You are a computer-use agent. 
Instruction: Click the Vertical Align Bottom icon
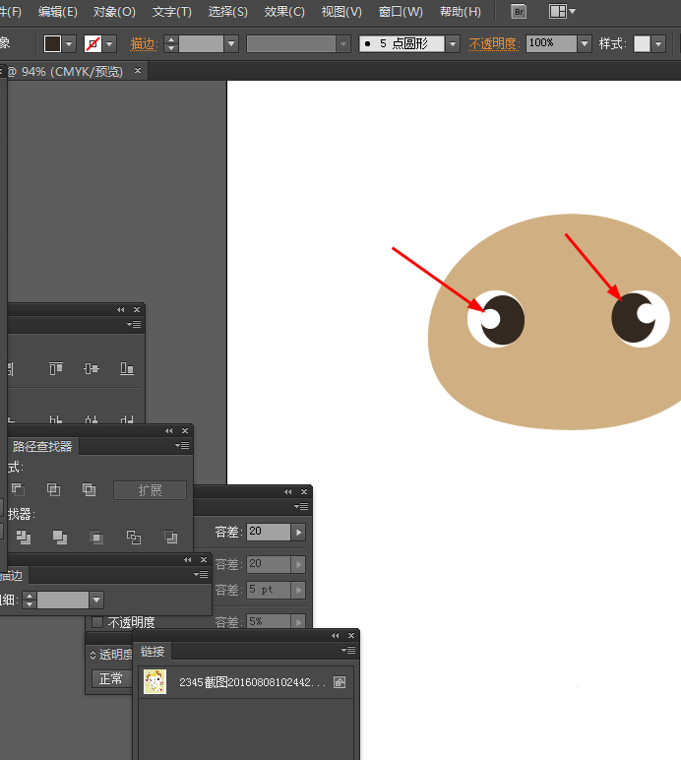pos(127,368)
